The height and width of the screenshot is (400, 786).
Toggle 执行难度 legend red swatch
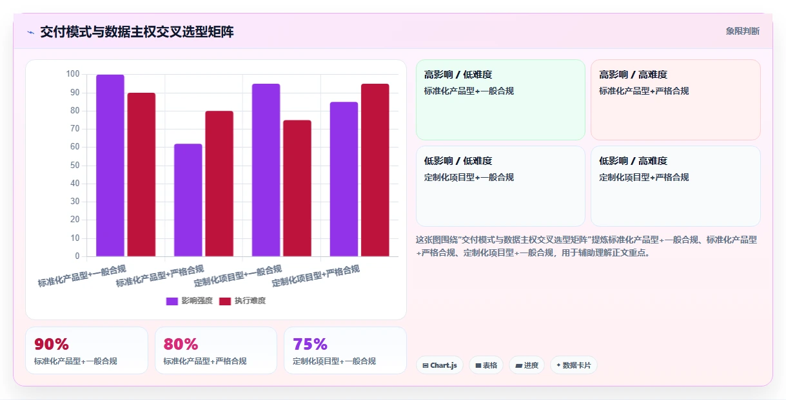tap(225, 301)
